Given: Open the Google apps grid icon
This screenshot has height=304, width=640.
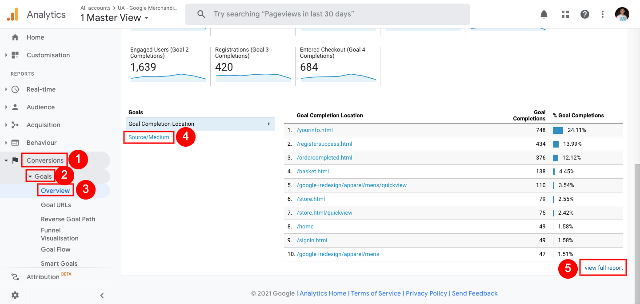Looking at the screenshot, I should (565, 14).
